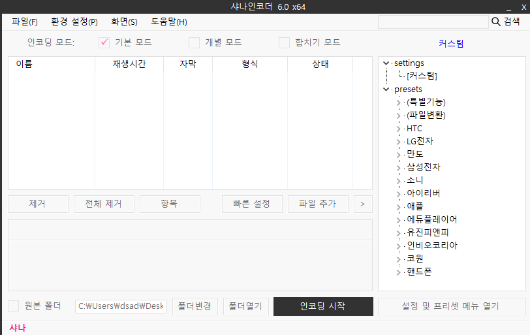This screenshot has height=335, width=530.
Task: Expand the 코원 preset folder
Action: [x=399, y=259]
